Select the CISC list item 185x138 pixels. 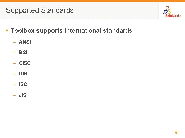click(25, 63)
